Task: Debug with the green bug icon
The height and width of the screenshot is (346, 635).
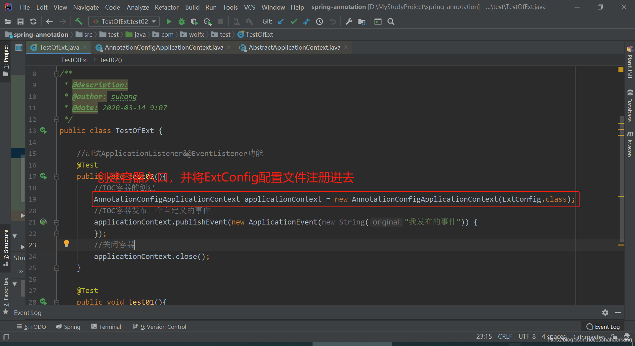Action: (x=181, y=22)
